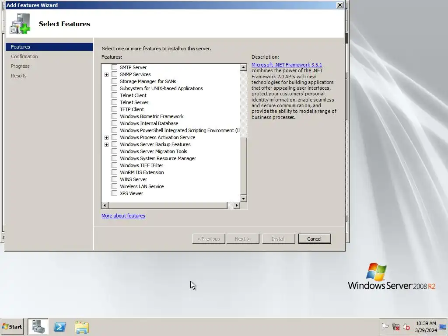448x336 pixels.
Task: Open the Start menu
Action: coord(12,326)
